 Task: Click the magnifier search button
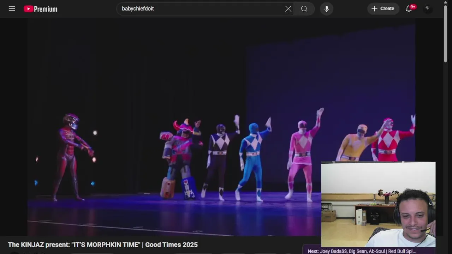304,9
